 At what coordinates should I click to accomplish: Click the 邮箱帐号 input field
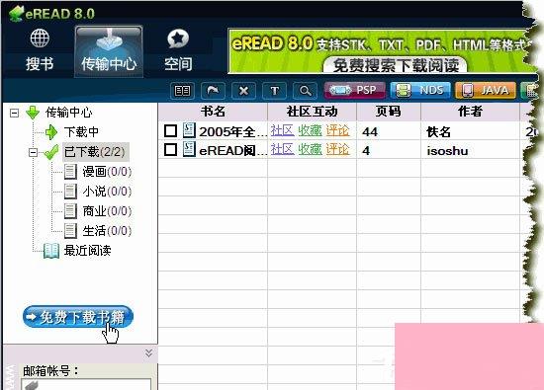[x=86, y=384]
